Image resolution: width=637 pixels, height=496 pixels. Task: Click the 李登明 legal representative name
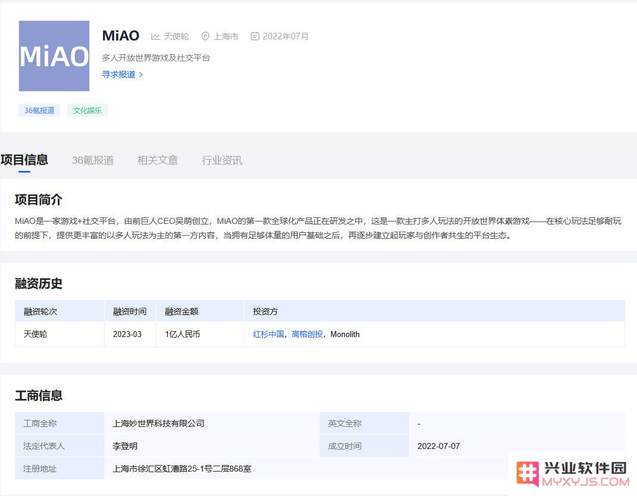point(124,446)
